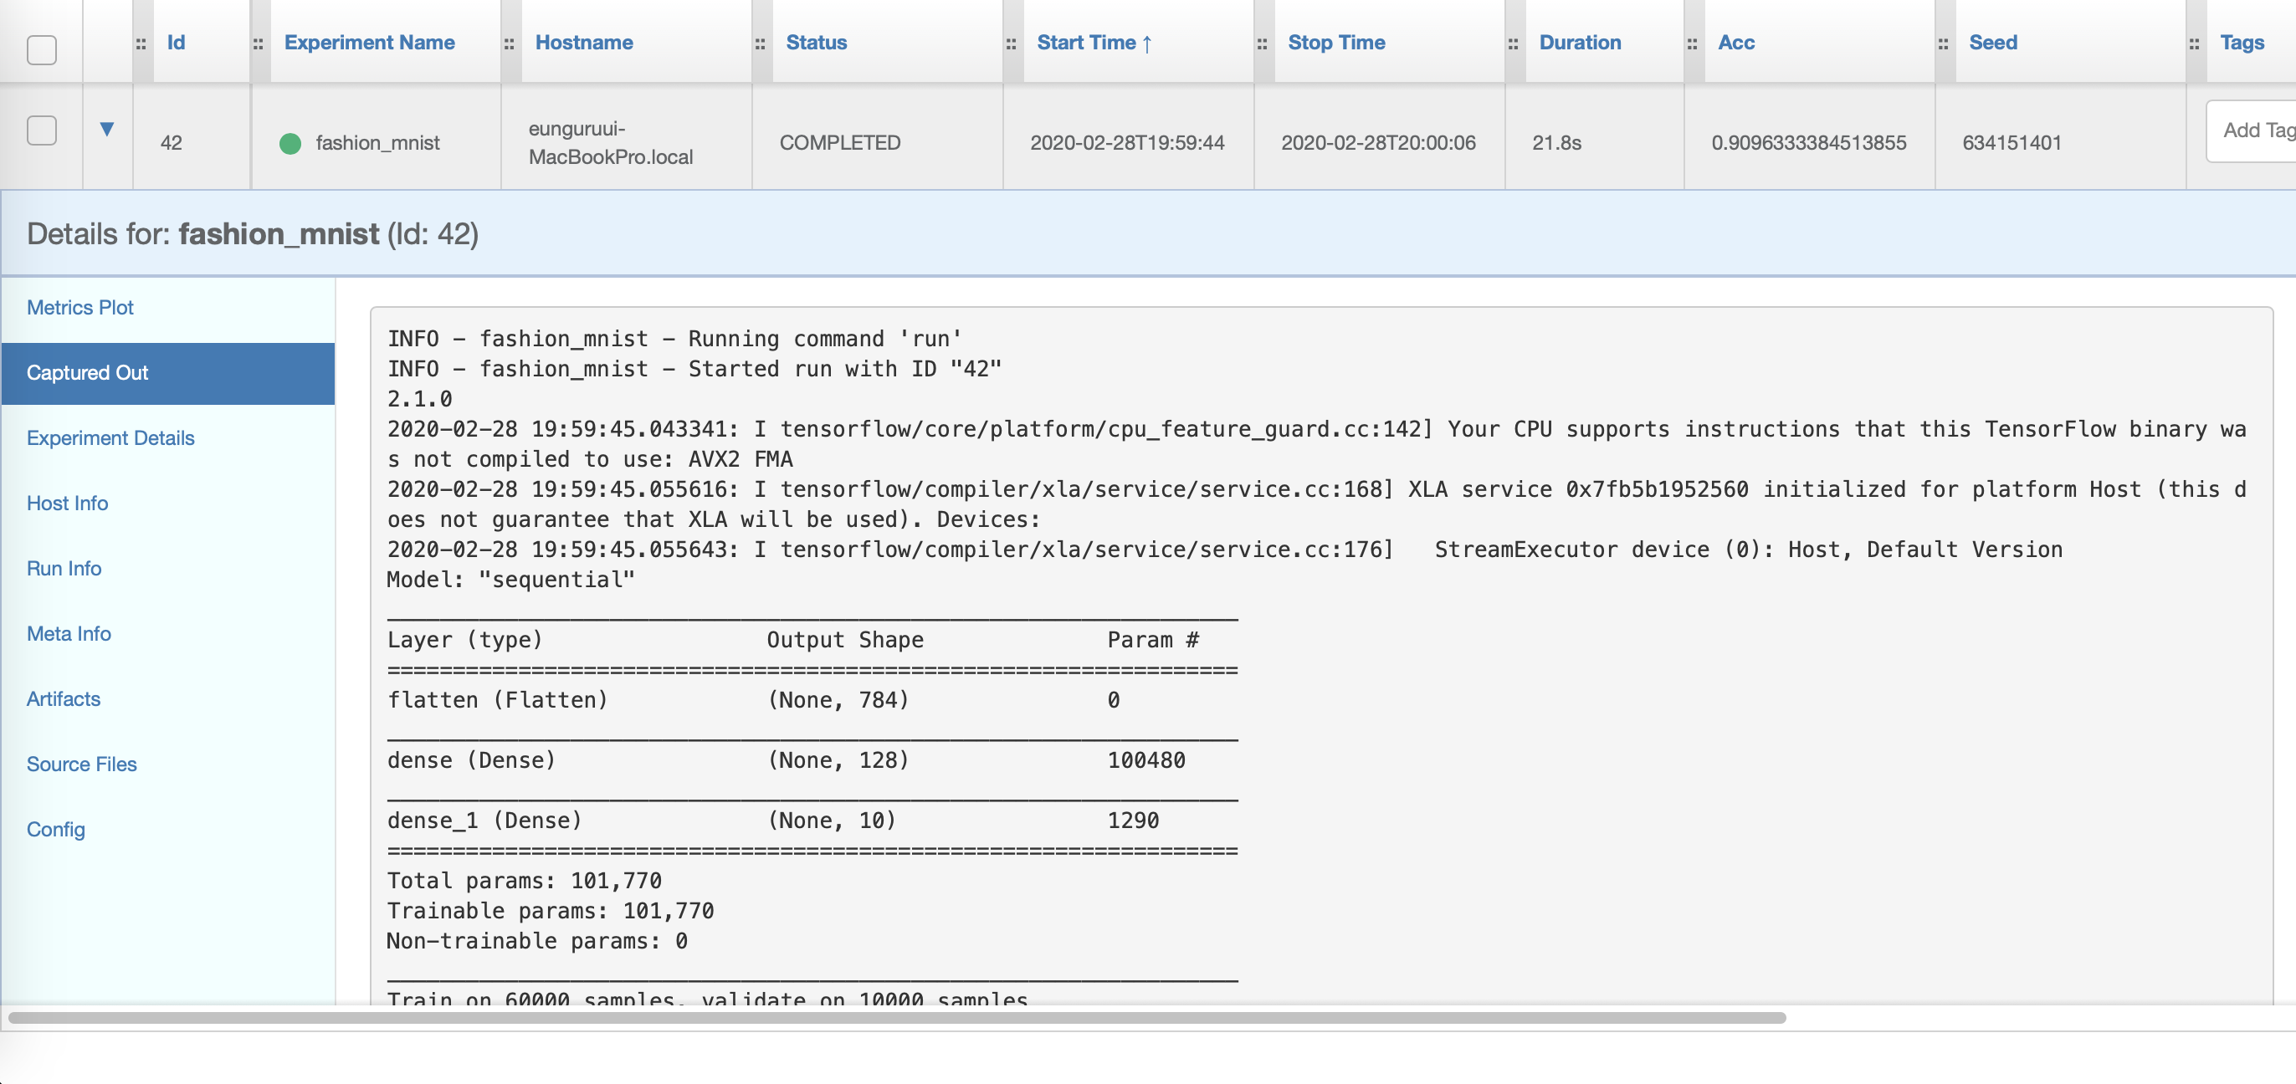
Task: Click the drag handle beside Id column
Action: tap(141, 43)
